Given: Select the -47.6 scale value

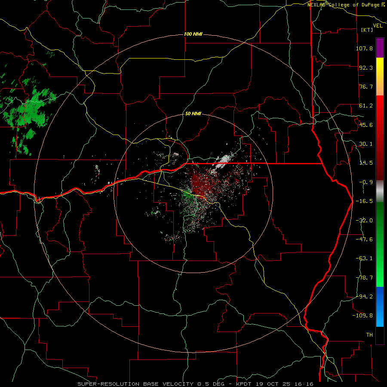Looking at the screenshot, I should pyautogui.click(x=364, y=240).
